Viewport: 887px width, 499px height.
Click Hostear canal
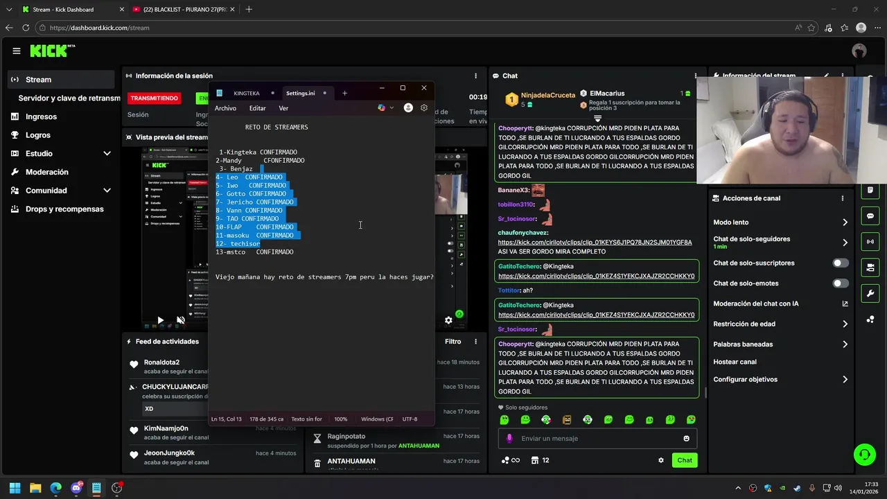point(735,362)
